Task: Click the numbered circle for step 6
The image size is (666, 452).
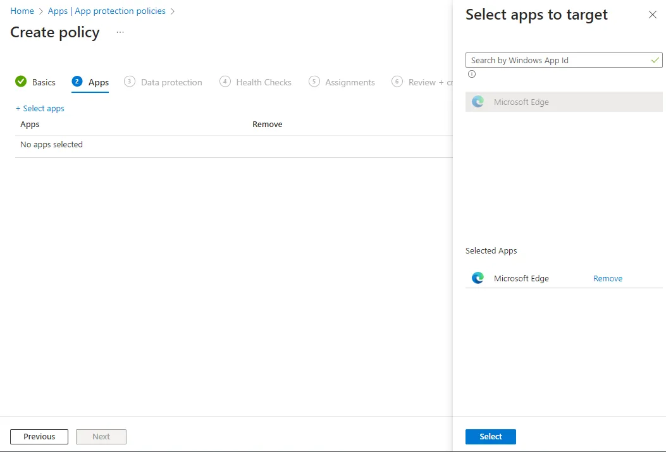Action: [397, 82]
